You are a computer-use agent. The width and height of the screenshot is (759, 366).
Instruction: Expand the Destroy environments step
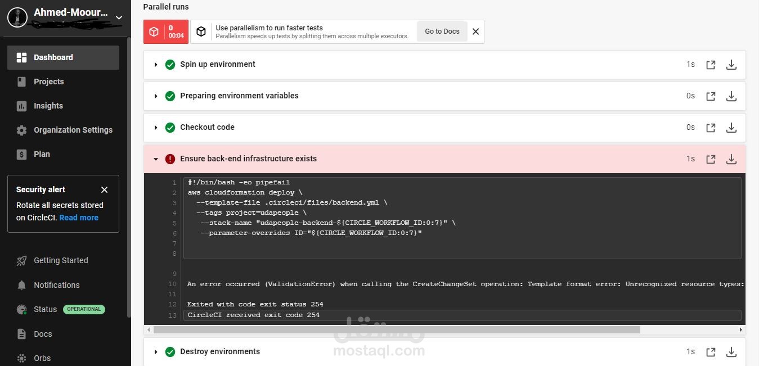[156, 352]
